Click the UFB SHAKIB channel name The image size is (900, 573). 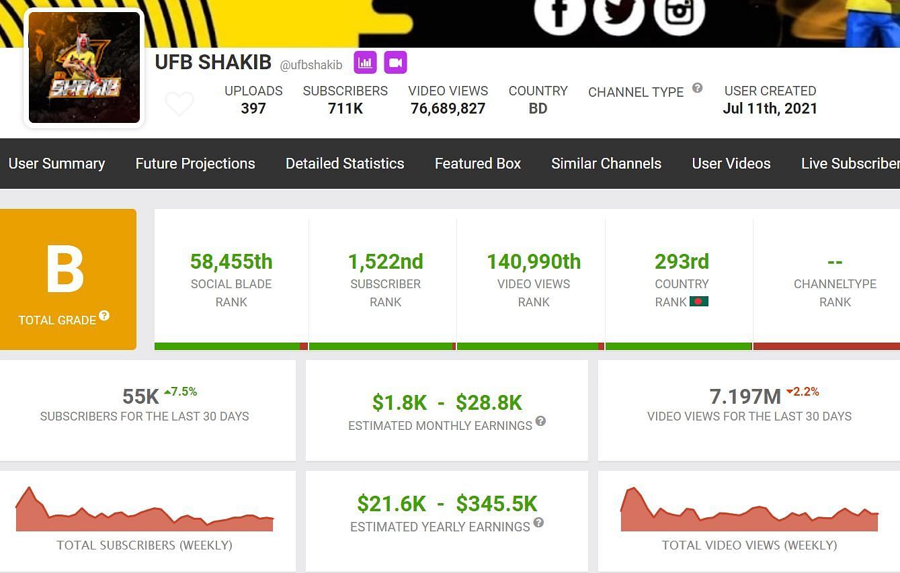213,62
